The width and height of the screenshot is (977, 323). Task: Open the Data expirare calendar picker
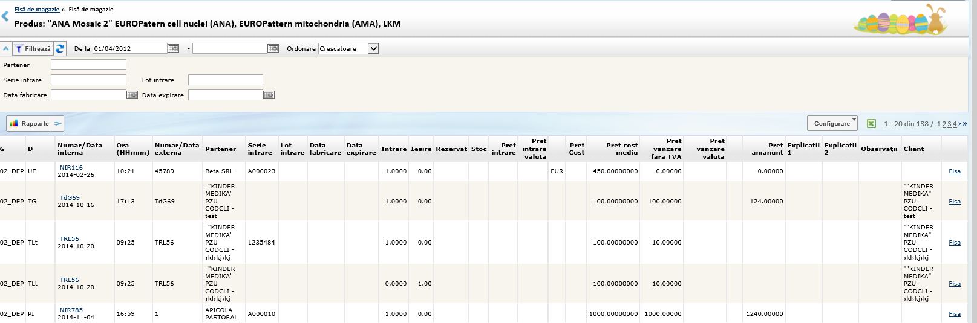coord(269,95)
